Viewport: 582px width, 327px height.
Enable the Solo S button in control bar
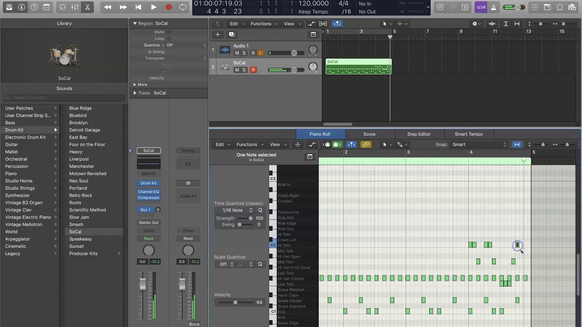(465, 7)
